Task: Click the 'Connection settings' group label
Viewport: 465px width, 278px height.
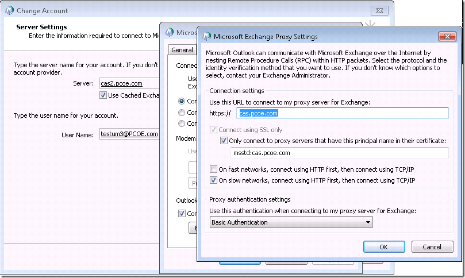Action: click(x=237, y=91)
